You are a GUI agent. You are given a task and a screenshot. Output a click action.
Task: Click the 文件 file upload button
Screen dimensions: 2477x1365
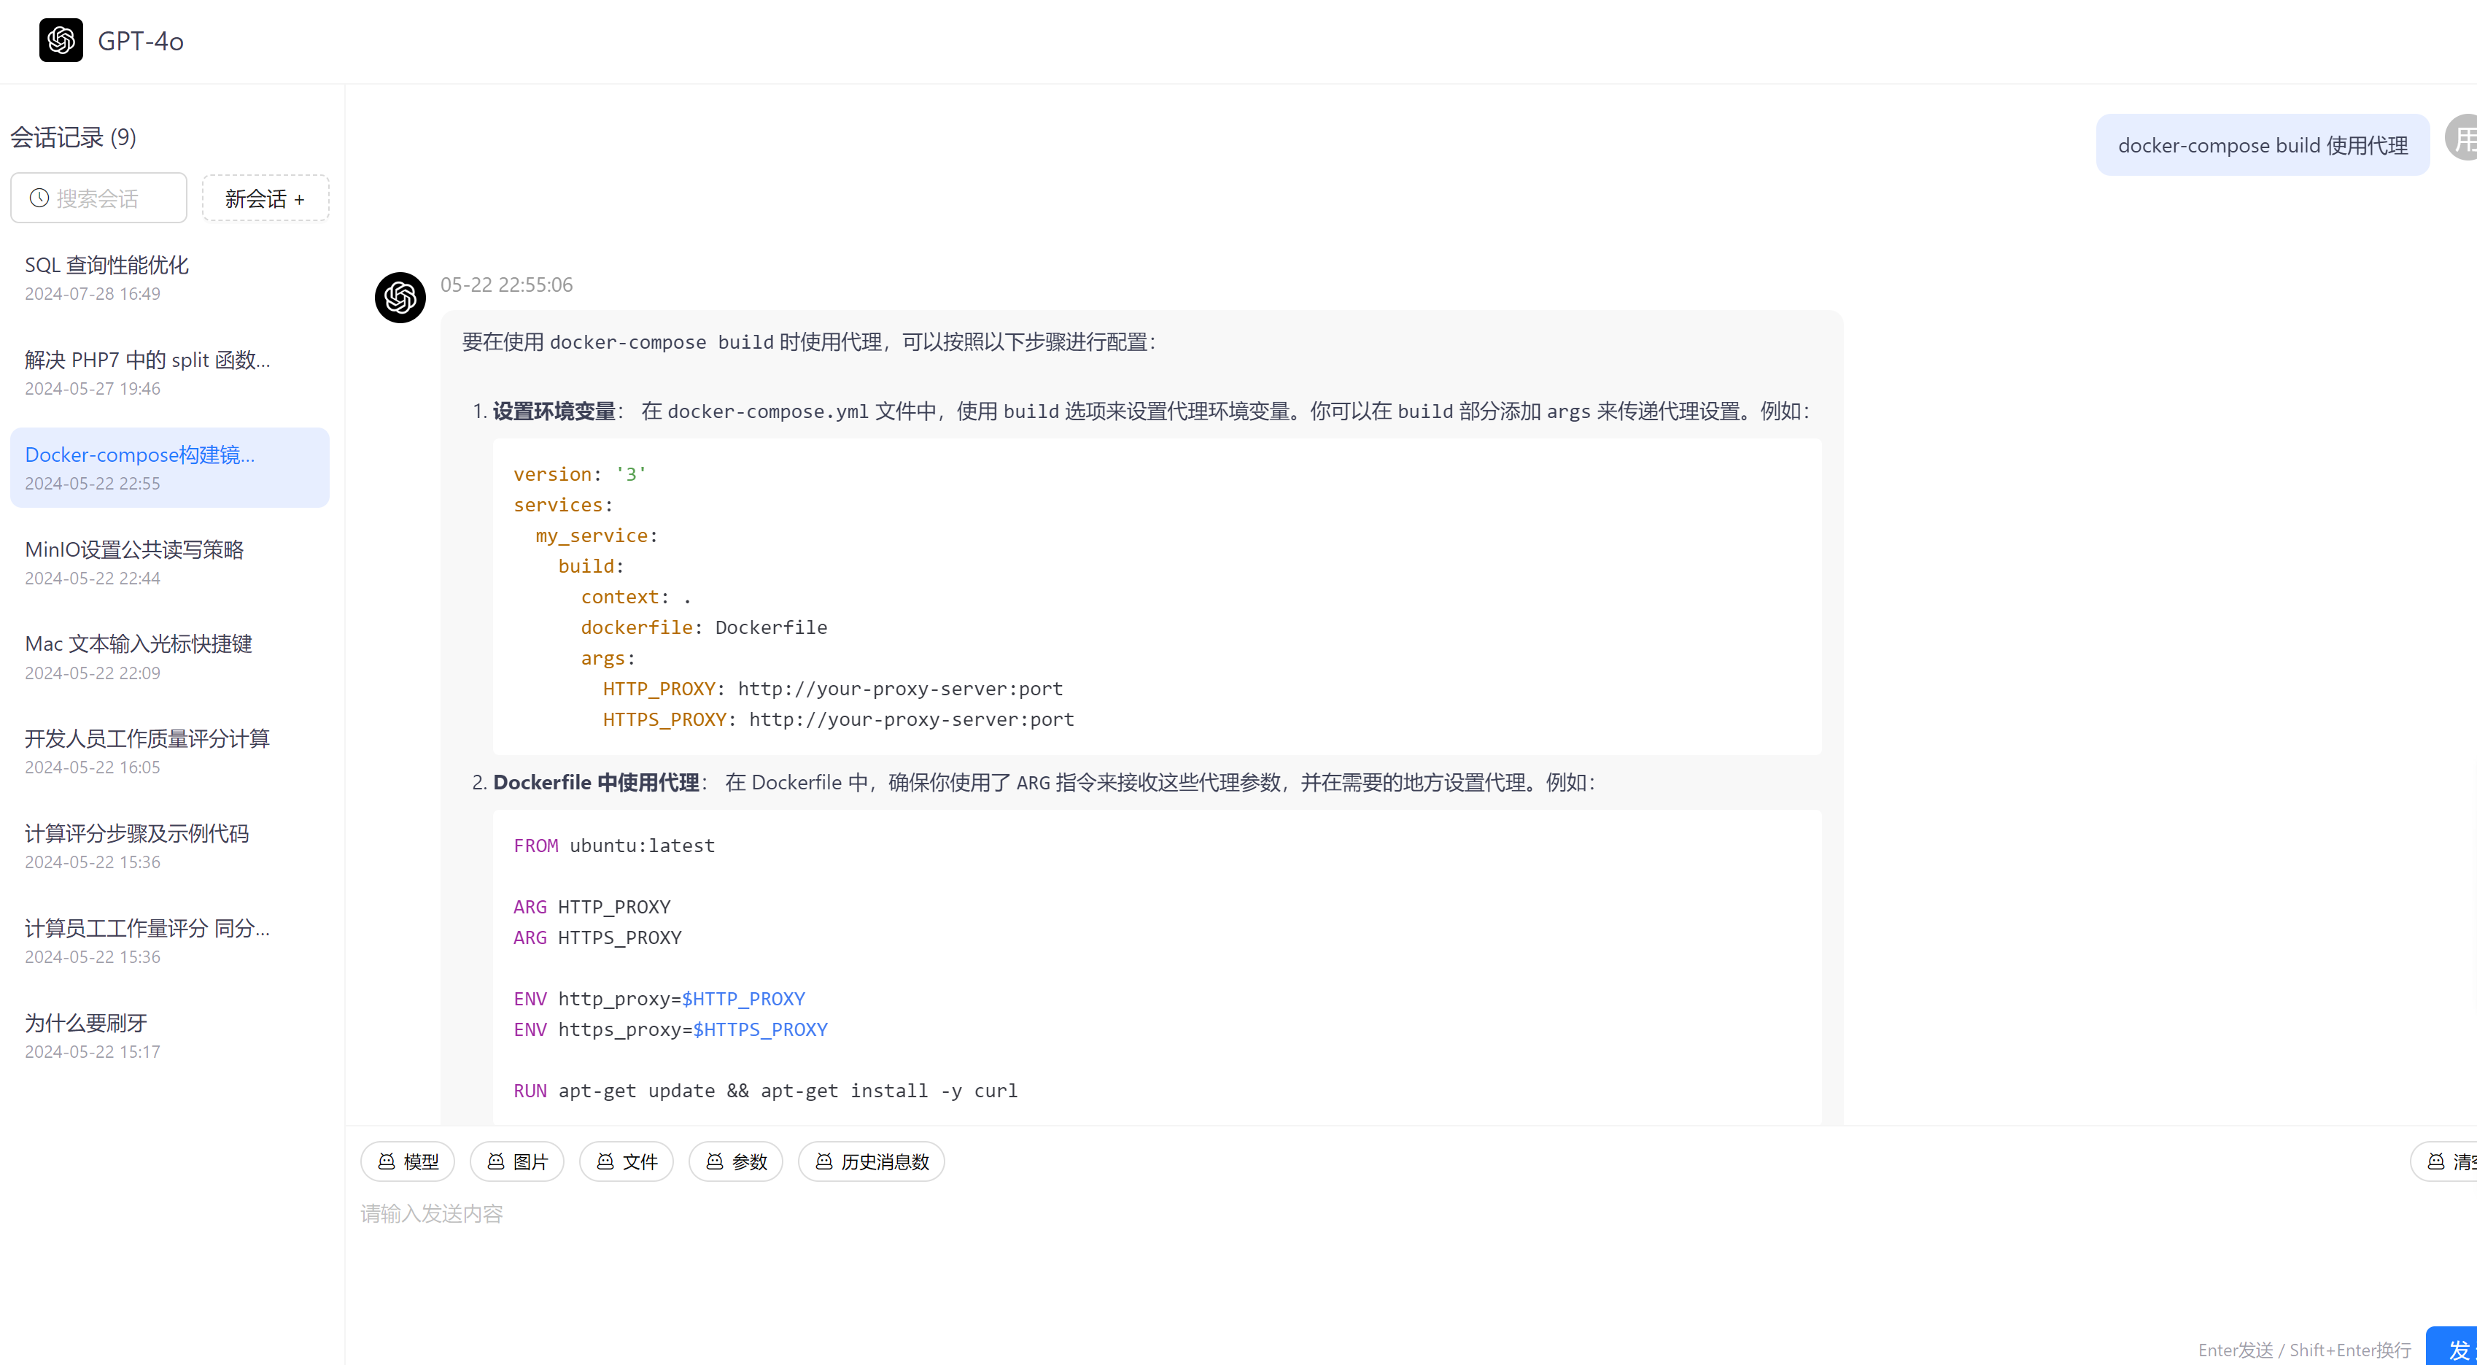(627, 1161)
